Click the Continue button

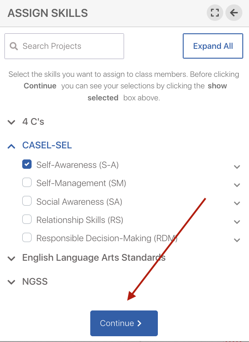click(124, 323)
